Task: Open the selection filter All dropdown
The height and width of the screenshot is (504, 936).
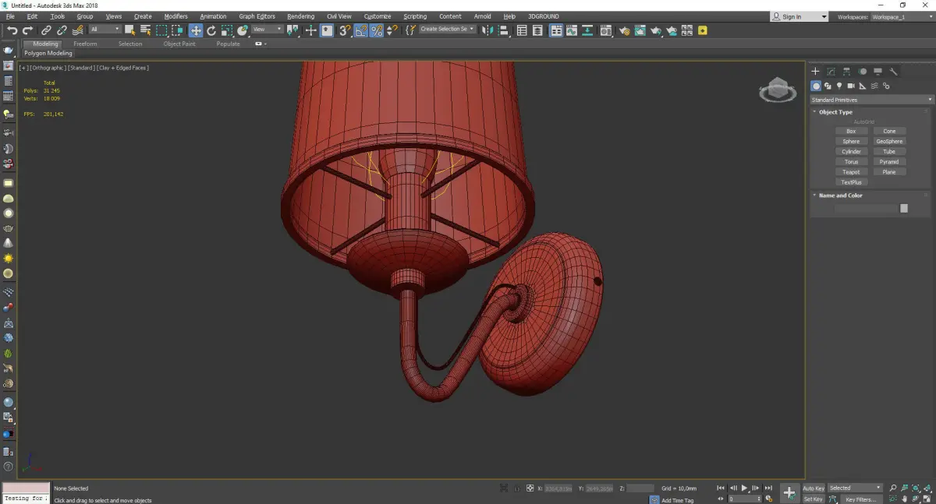Action: pos(105,30)
